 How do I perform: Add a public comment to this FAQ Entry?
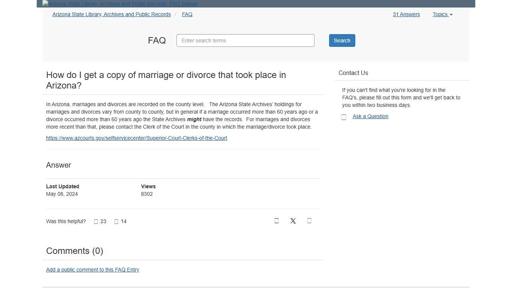coord(93,270)
